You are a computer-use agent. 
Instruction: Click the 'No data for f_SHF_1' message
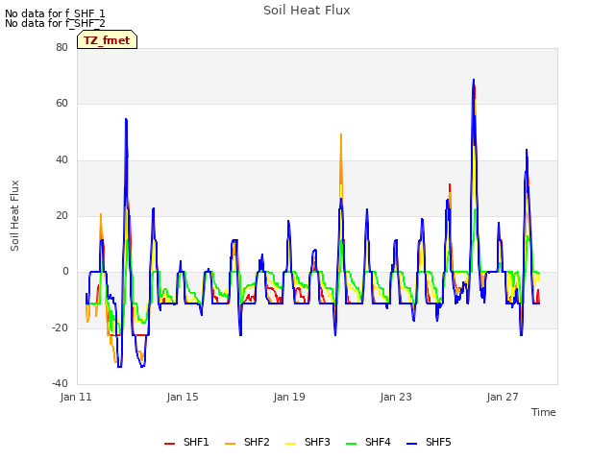[x=55, y=13]
